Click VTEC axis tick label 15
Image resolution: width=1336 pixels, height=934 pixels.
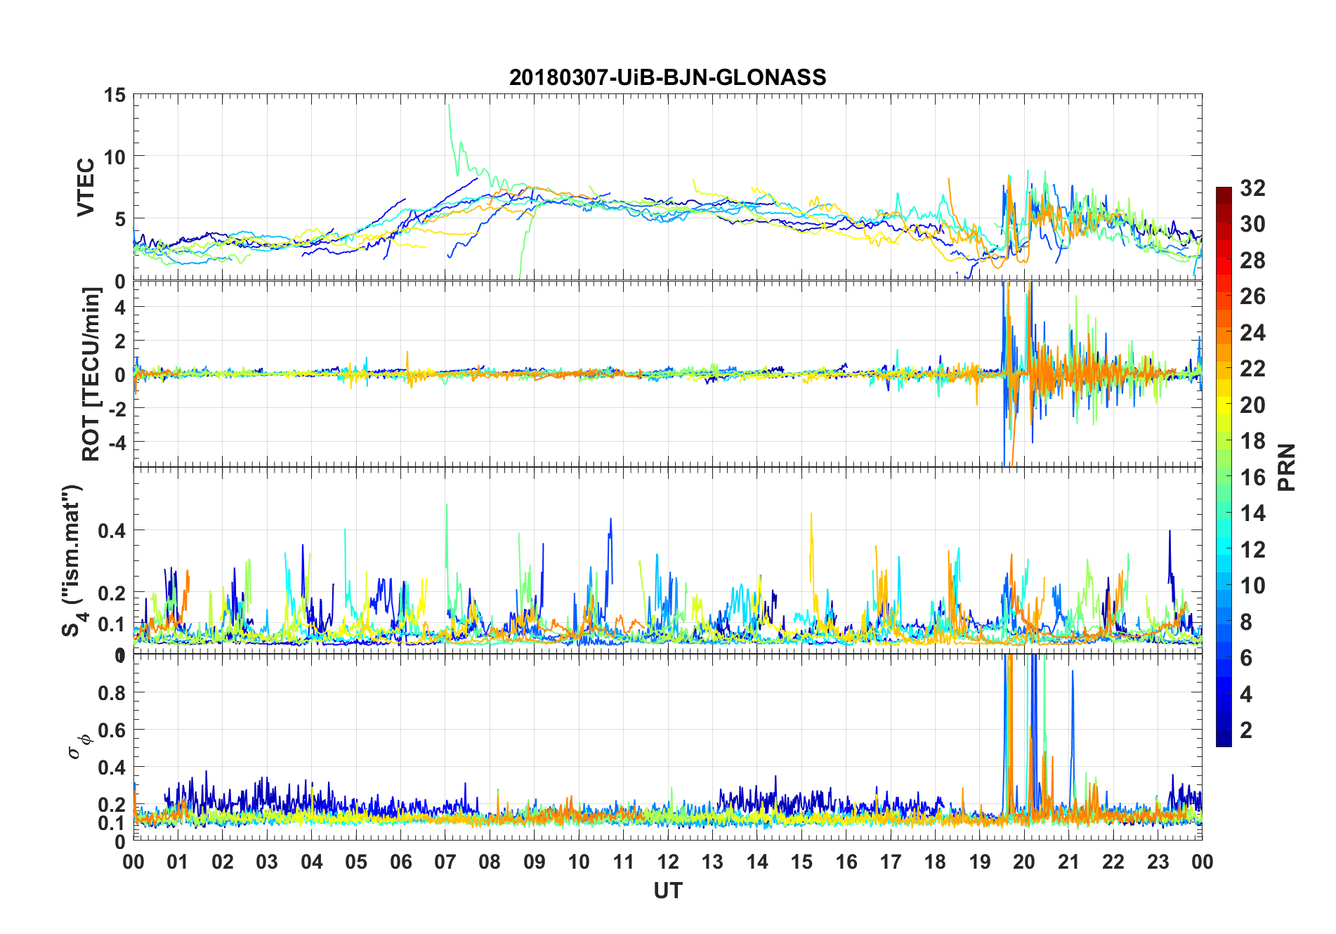tap(114, 95)
